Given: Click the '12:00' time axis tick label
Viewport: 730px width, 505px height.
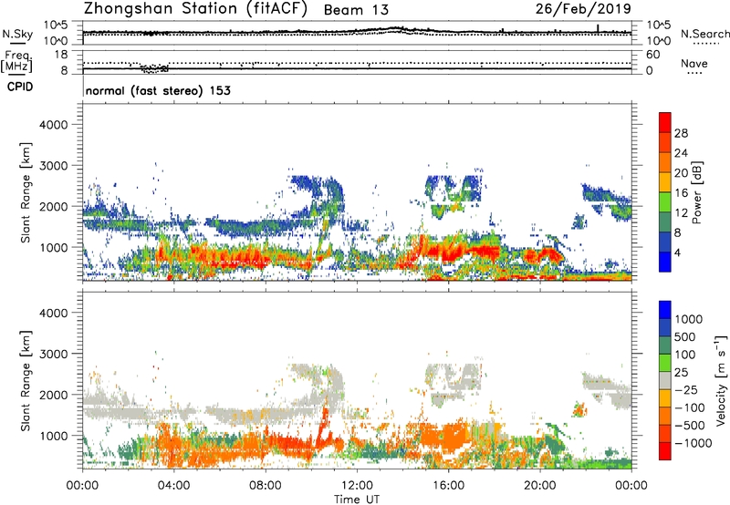Looking at the screenshot, I should [x=357, y=486].
